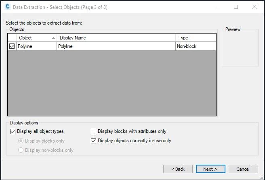The height and width of the screenshot is (180, 265).
Task: Click the sort arrow in the Object column header
Action: (53, 38)
